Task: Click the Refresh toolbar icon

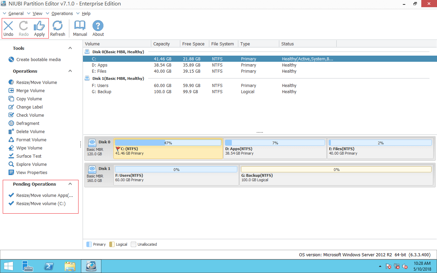Action: 58,26
